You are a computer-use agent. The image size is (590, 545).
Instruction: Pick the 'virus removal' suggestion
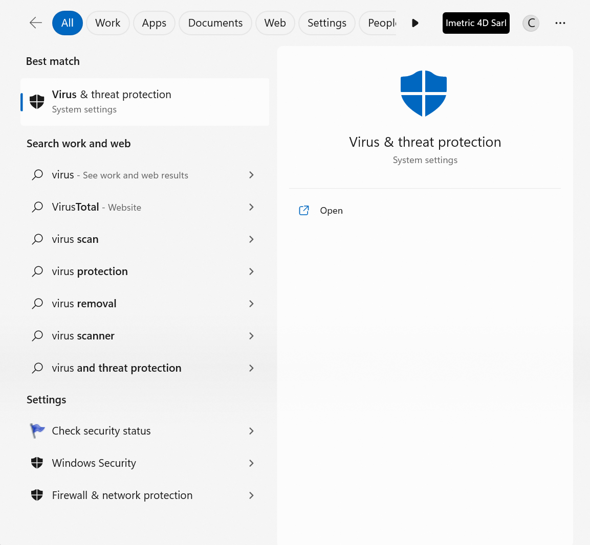tap(145, 304)
